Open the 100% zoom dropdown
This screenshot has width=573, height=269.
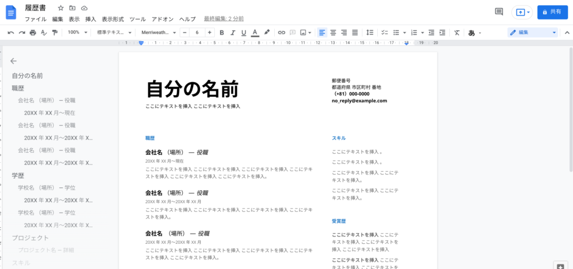point(77,32)
